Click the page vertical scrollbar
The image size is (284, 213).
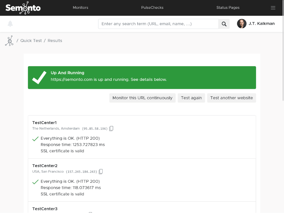[283, 51]
